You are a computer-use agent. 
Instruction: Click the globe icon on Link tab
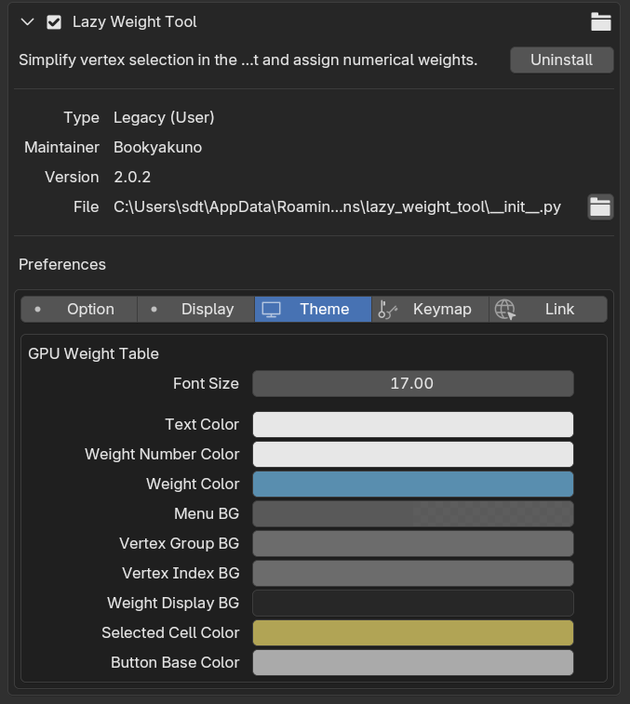(505, 310)
